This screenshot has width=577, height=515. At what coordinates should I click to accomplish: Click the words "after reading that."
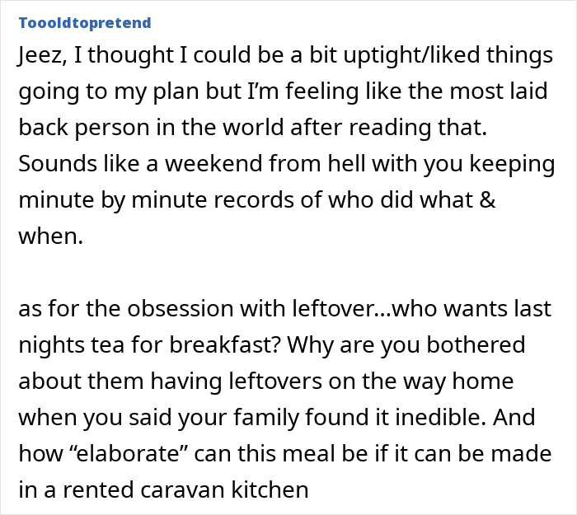tap(388, 128)
